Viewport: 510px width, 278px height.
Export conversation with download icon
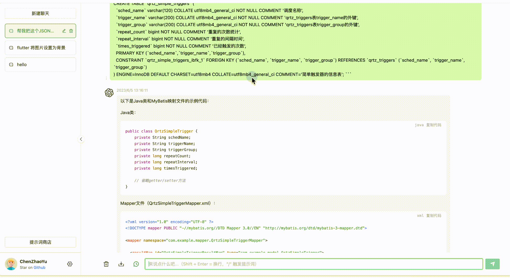click(121, 264)
